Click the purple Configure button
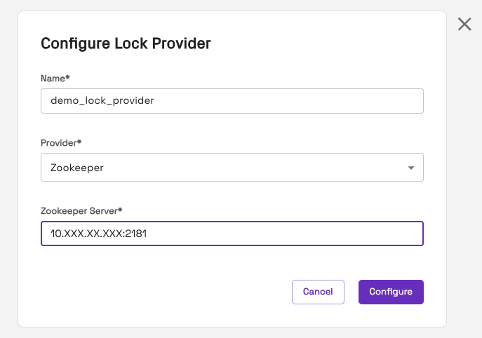Viewport: 482px width, 338px height. click(391, 292)
